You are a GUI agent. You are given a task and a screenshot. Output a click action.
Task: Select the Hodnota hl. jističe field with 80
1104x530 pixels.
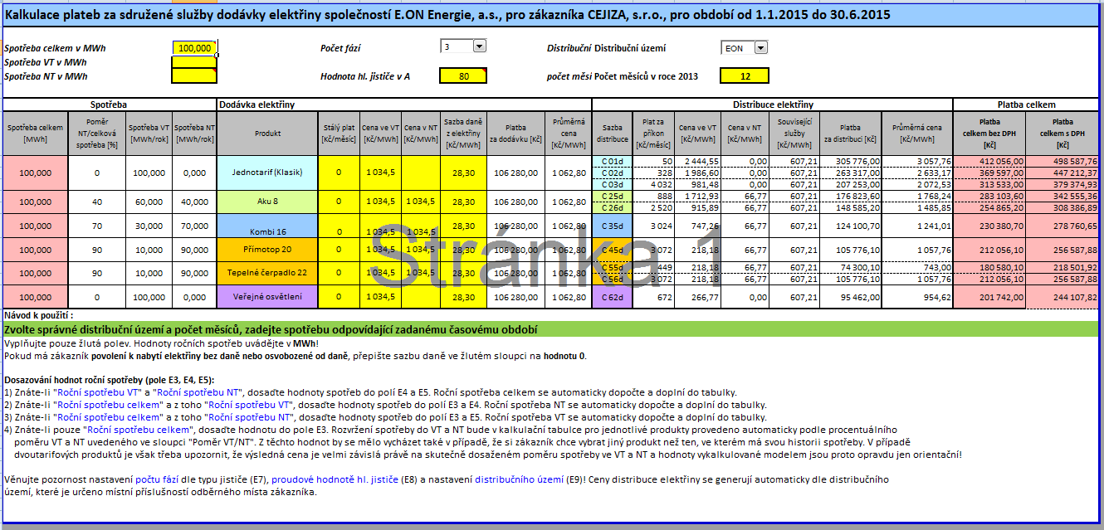(x=463, y=76)
